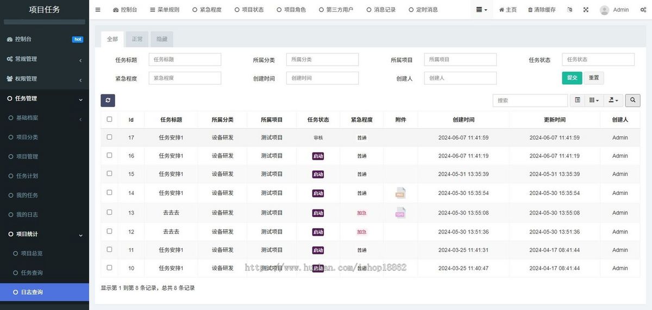Focus the 所属项目 filter input
Viewport: 652px width, 310px height.
(460, 60)
